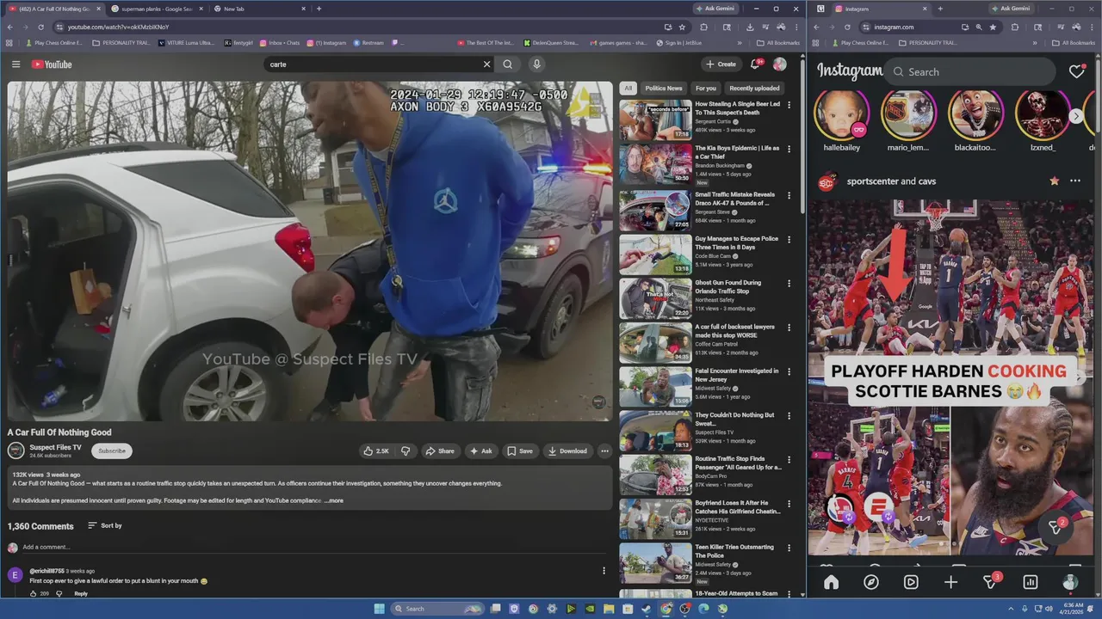Open Steam from the taskbar
Image resolution: width=1102 pixels, height=619 pixels.
pyautogui.click(x=647, y=609)
